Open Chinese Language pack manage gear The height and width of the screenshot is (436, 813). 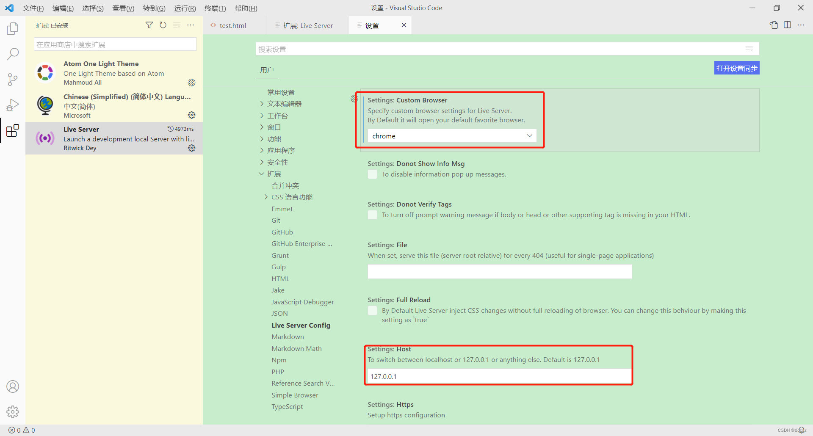tap(192, 115)
